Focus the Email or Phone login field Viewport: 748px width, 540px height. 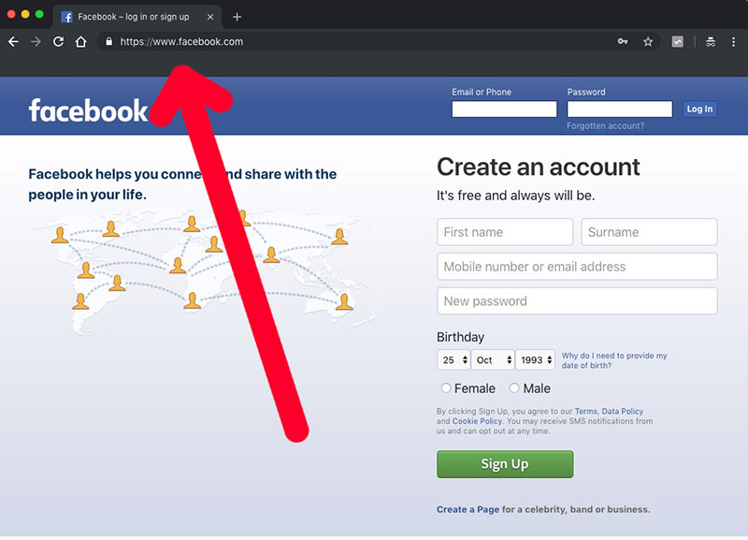[504, 109]
